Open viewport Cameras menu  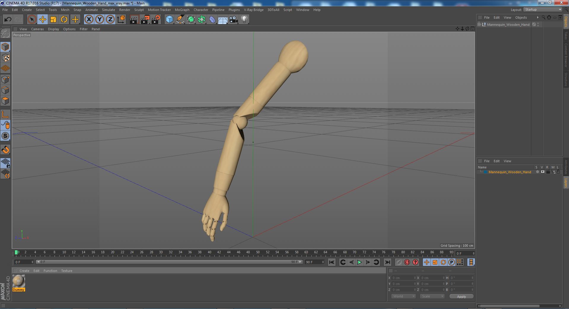pos(37,29)
